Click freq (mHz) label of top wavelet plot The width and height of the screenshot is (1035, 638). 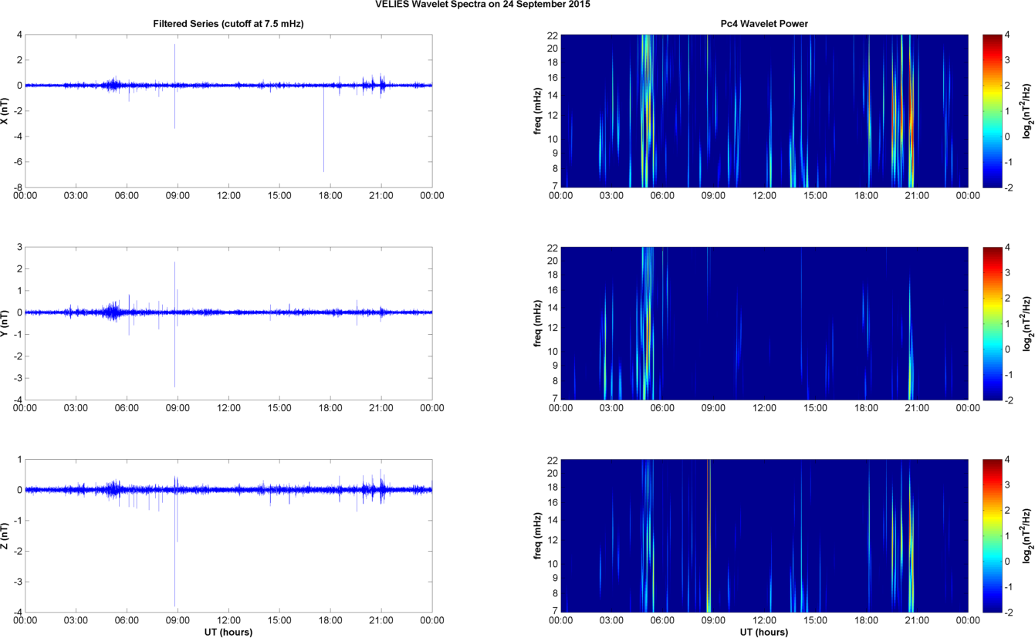click(x=538, y=110)
